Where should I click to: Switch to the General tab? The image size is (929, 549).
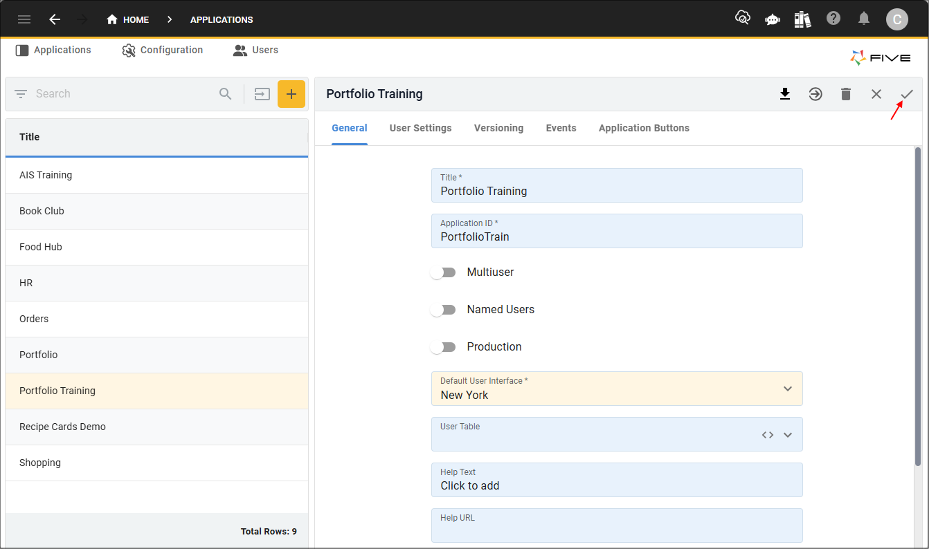click(x=350, y=128)
